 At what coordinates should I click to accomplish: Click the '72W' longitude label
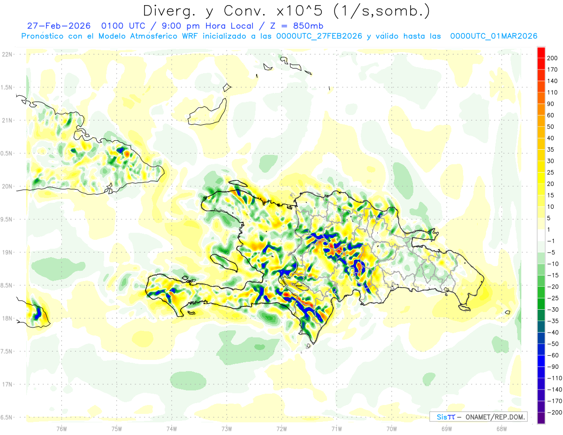281,428
